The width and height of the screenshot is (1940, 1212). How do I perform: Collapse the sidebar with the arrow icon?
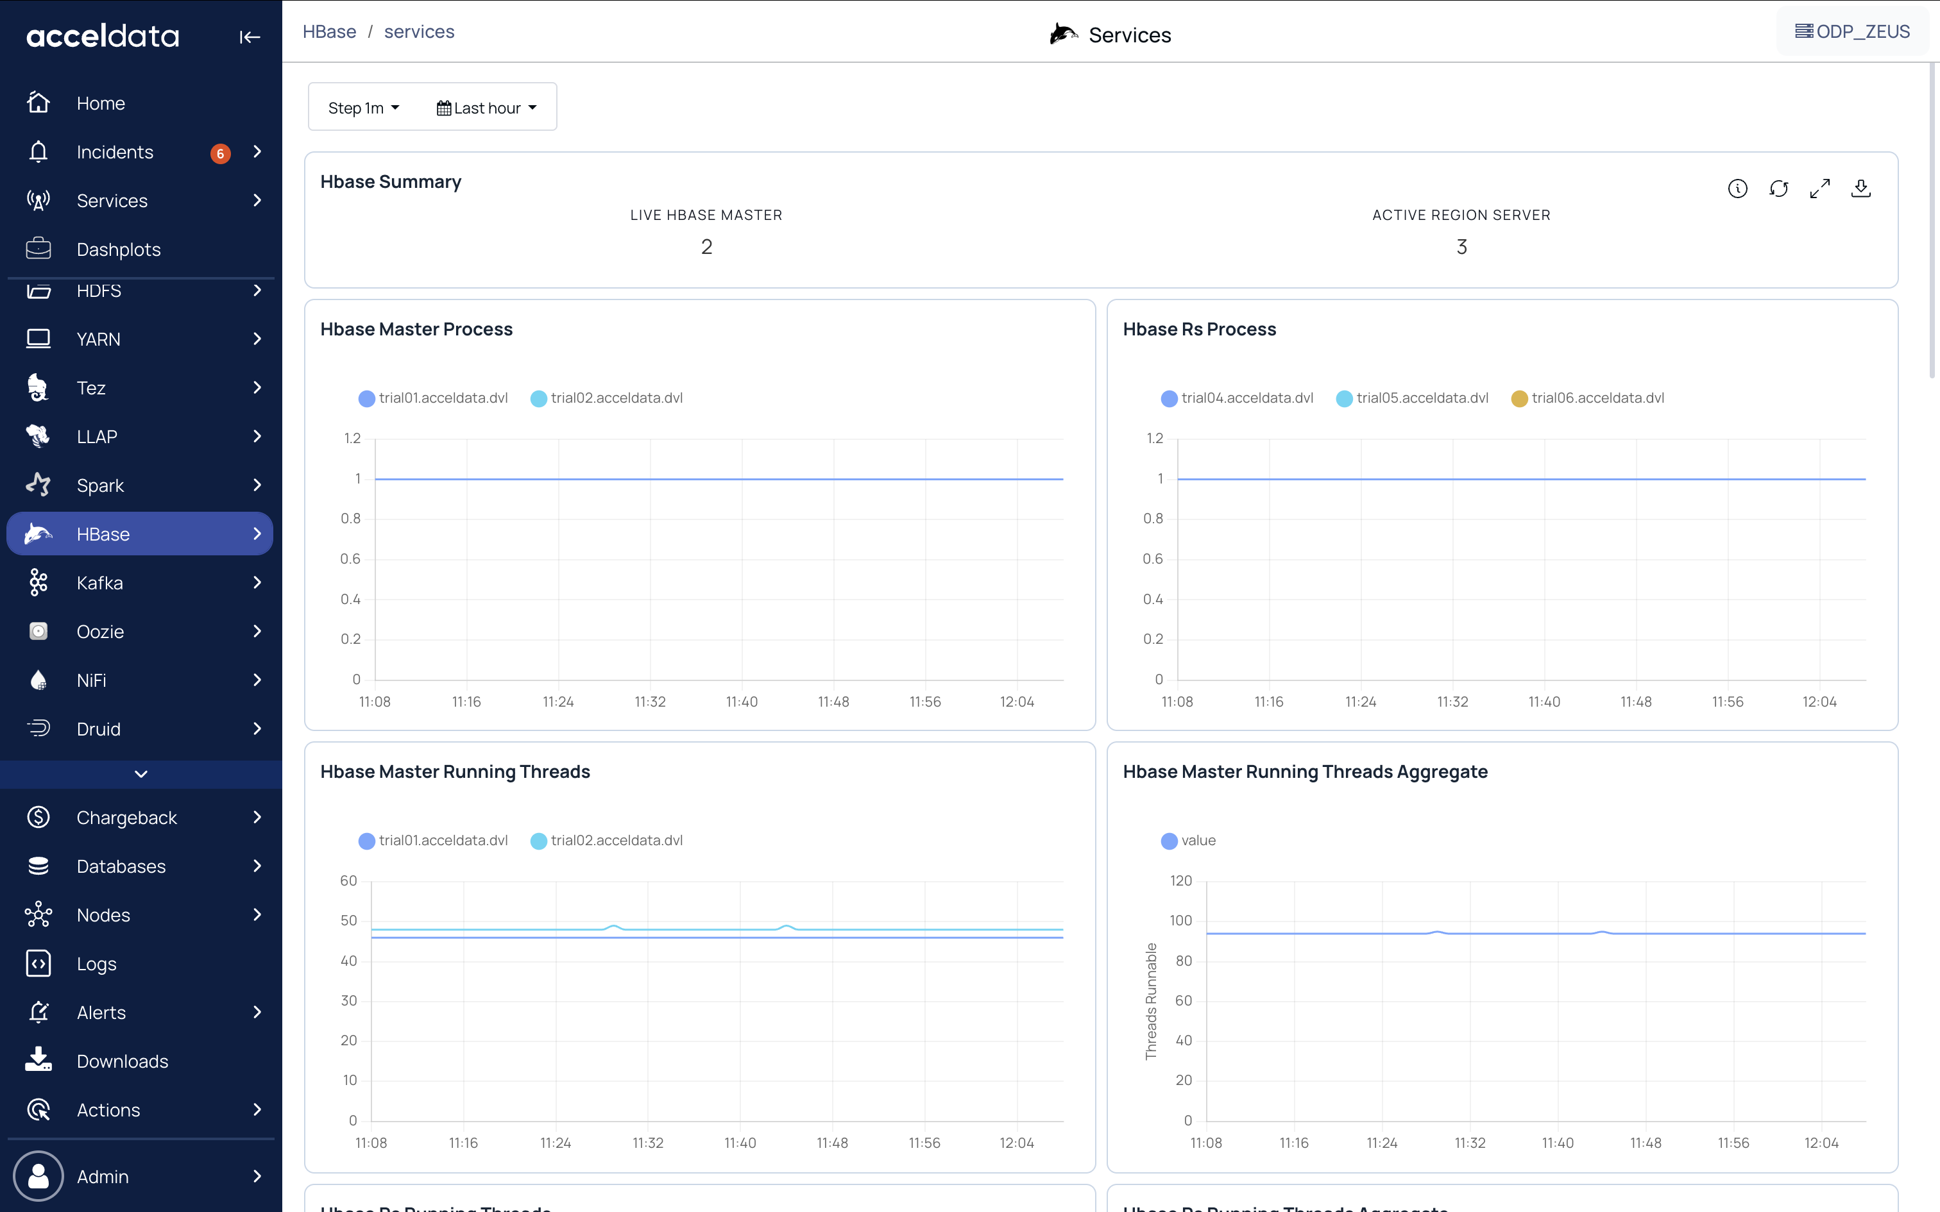click(x=250, y=37)
